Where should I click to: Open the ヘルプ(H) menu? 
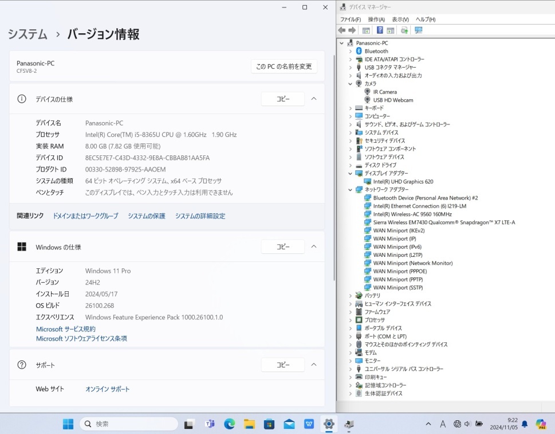pyautogui.click(x=426, y=19)
